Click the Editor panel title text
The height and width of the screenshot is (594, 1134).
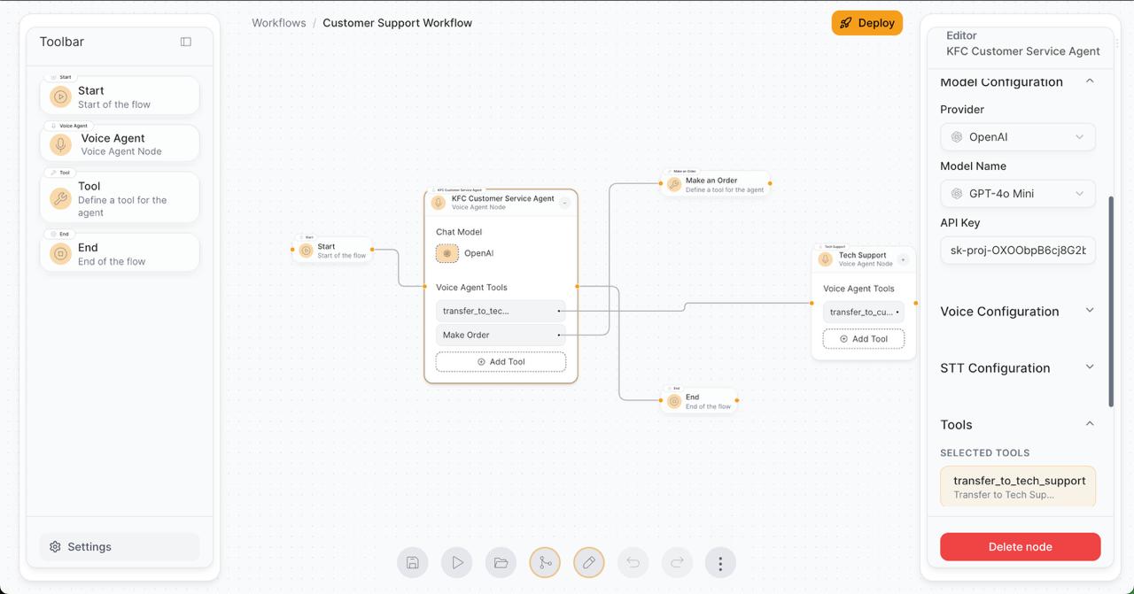click(x=961, y=35)
